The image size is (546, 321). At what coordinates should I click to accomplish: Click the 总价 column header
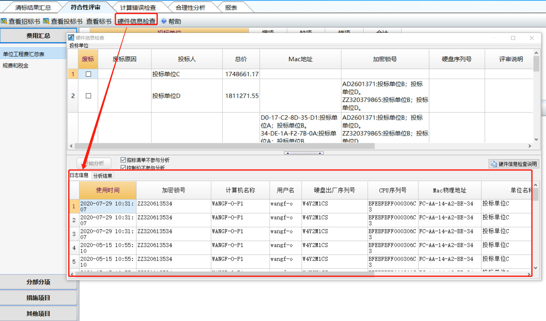click(241, 59)
